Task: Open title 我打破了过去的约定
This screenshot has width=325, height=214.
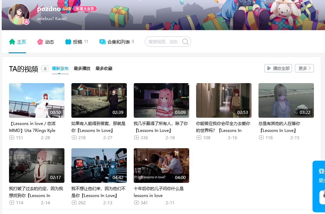Action: click(x=36, y=192)
